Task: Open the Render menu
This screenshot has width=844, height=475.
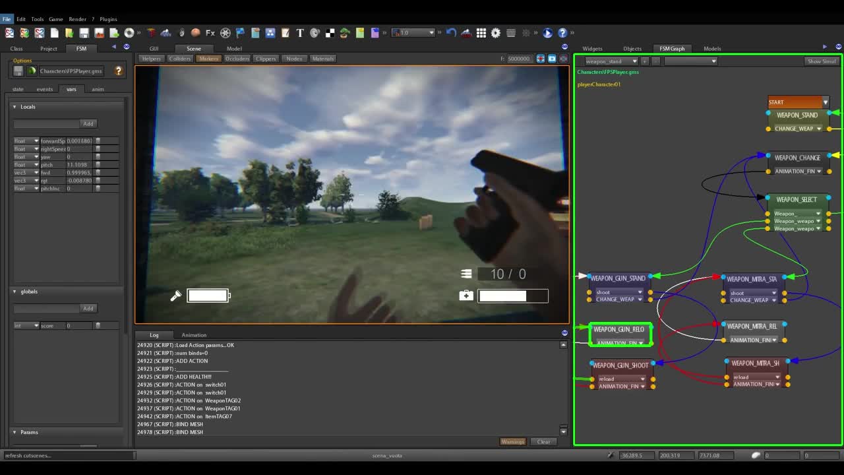Action: click(x=77, y=19)
